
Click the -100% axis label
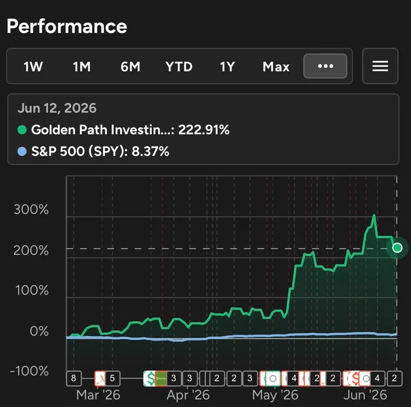[29, 371]
